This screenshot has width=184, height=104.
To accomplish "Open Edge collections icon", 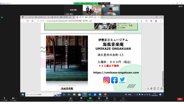I will (x=151, y=21).
